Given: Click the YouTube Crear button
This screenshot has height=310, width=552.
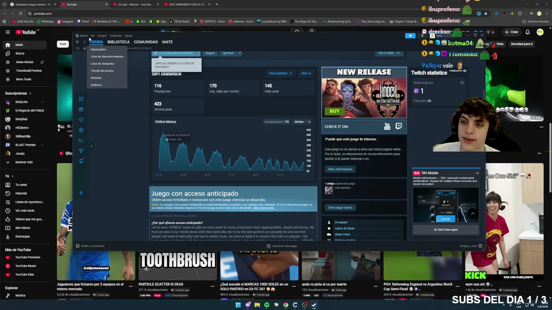Looking at the screenshot, I should tap(511, 32).
